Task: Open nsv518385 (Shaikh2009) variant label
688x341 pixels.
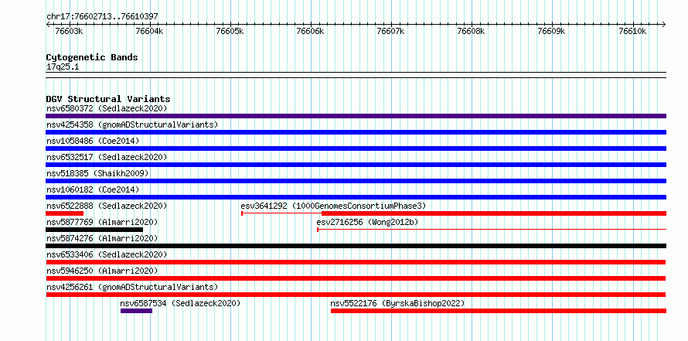Action: tap(97, 173)
